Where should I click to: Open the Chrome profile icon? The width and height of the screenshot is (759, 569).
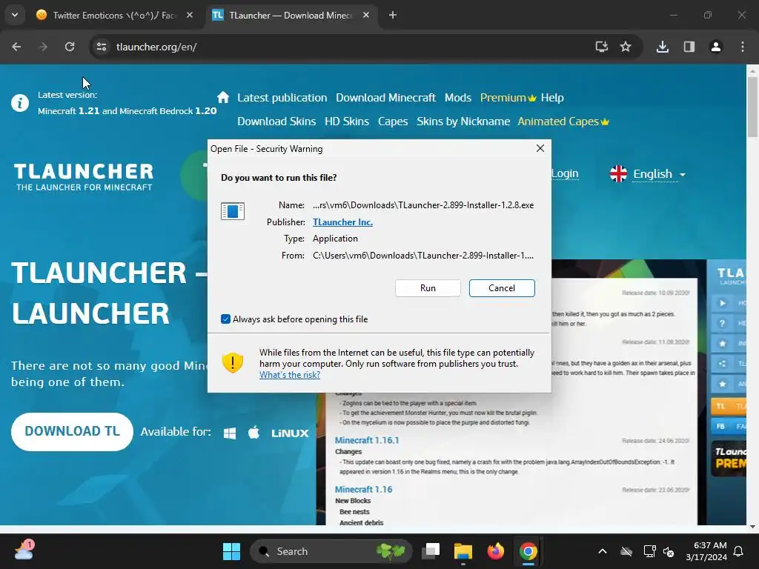716,47
